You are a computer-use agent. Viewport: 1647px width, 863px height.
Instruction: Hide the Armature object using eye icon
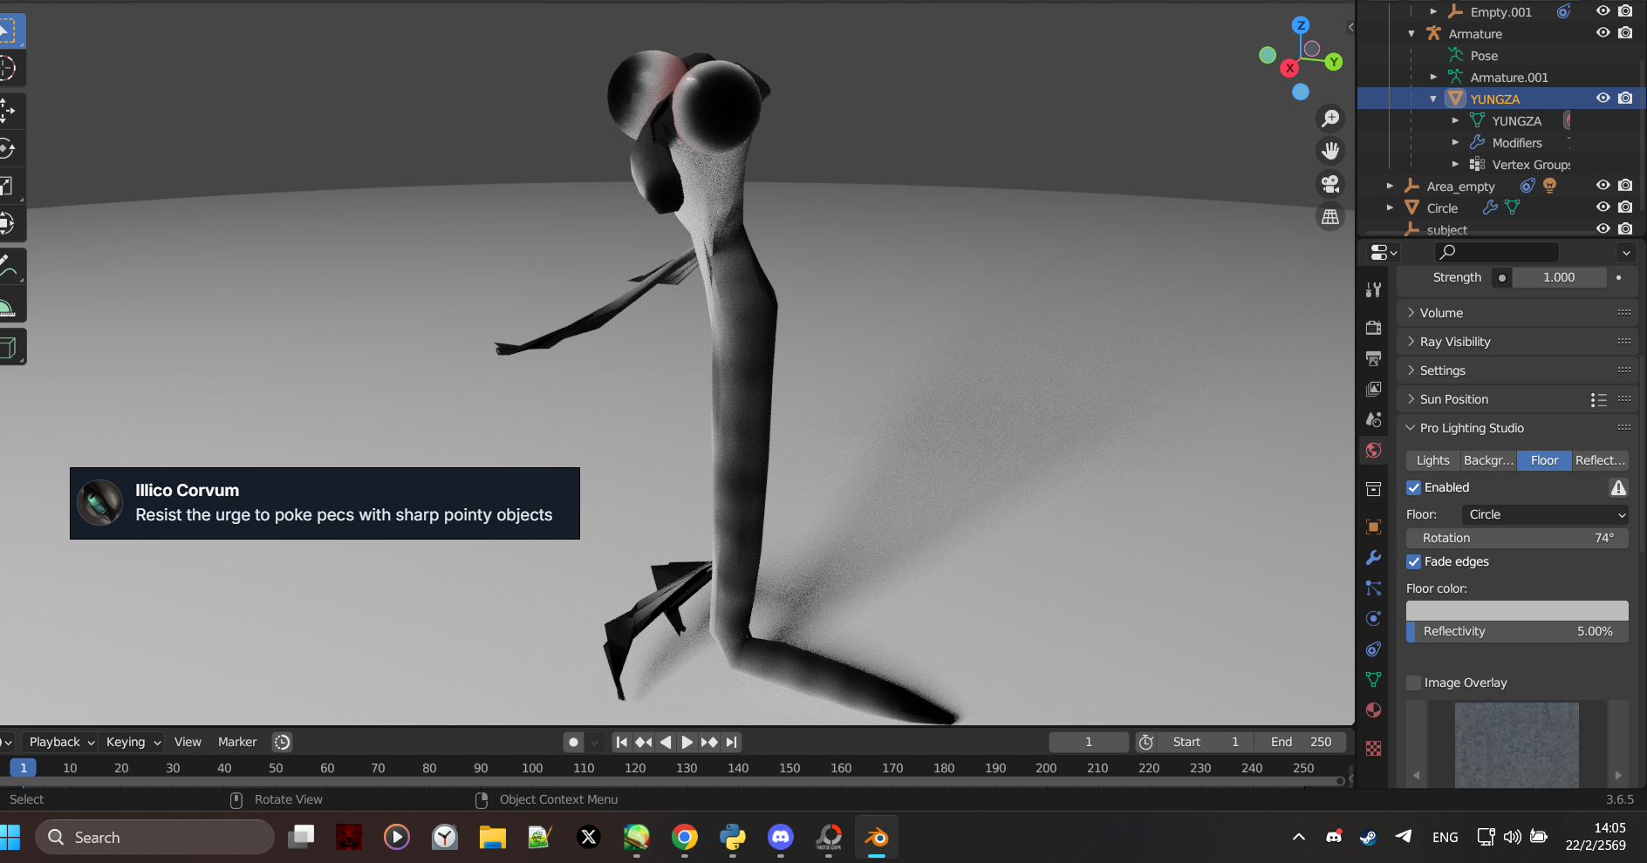[1603, 33]
